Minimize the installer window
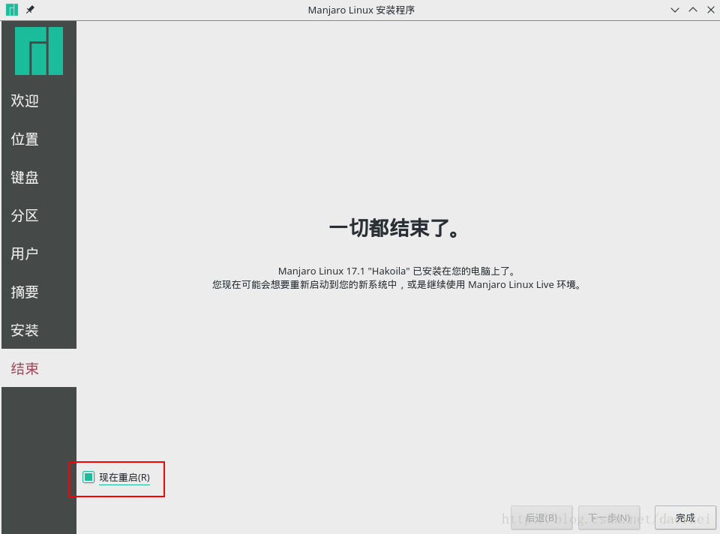Image resolution: width=720 pixels, height=534 pixels. (674, 10)
